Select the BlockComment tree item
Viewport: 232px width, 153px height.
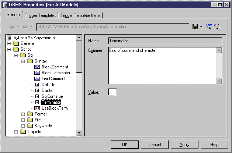coord(55,67)
